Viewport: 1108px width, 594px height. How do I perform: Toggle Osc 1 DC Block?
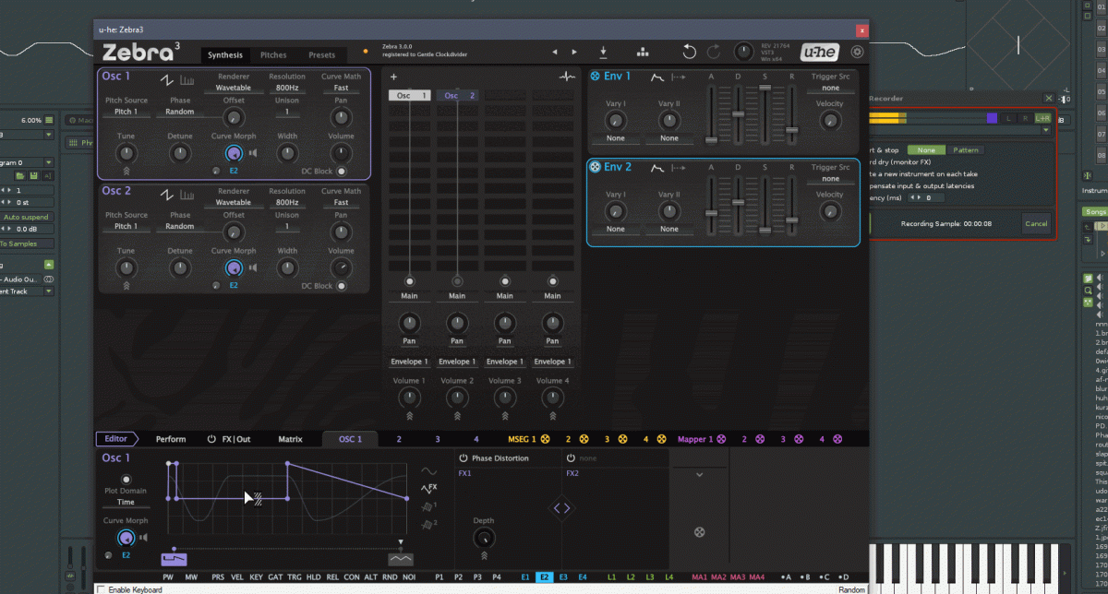(x=341, y=171)
